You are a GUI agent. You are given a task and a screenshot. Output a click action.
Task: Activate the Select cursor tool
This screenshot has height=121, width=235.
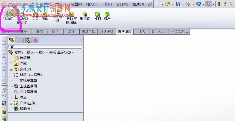pos(209,4)
